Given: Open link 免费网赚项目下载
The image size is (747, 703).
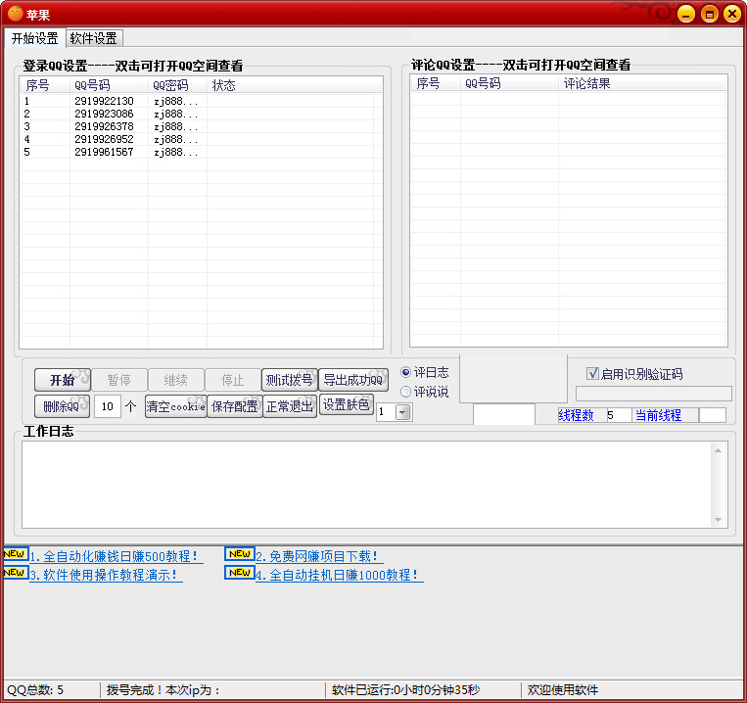Looking at the screenshot, I should click(x=317, y=556).
